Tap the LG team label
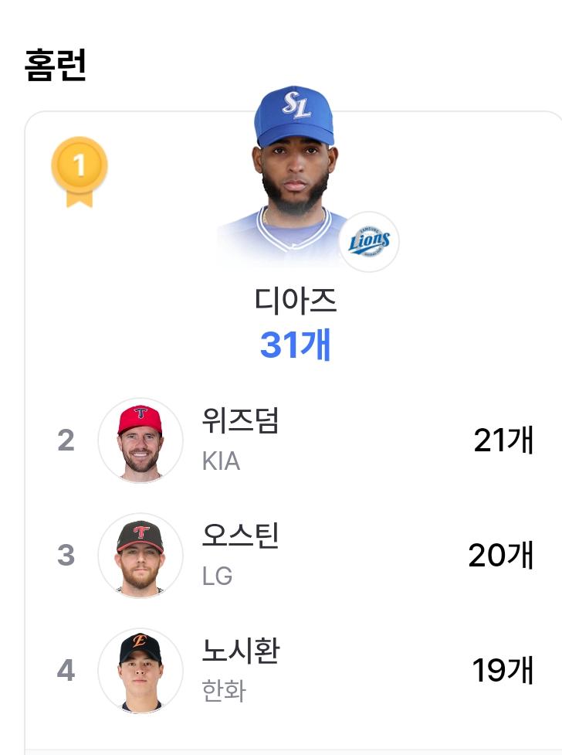This screenshot has height=755, width=562. [217, 576]
